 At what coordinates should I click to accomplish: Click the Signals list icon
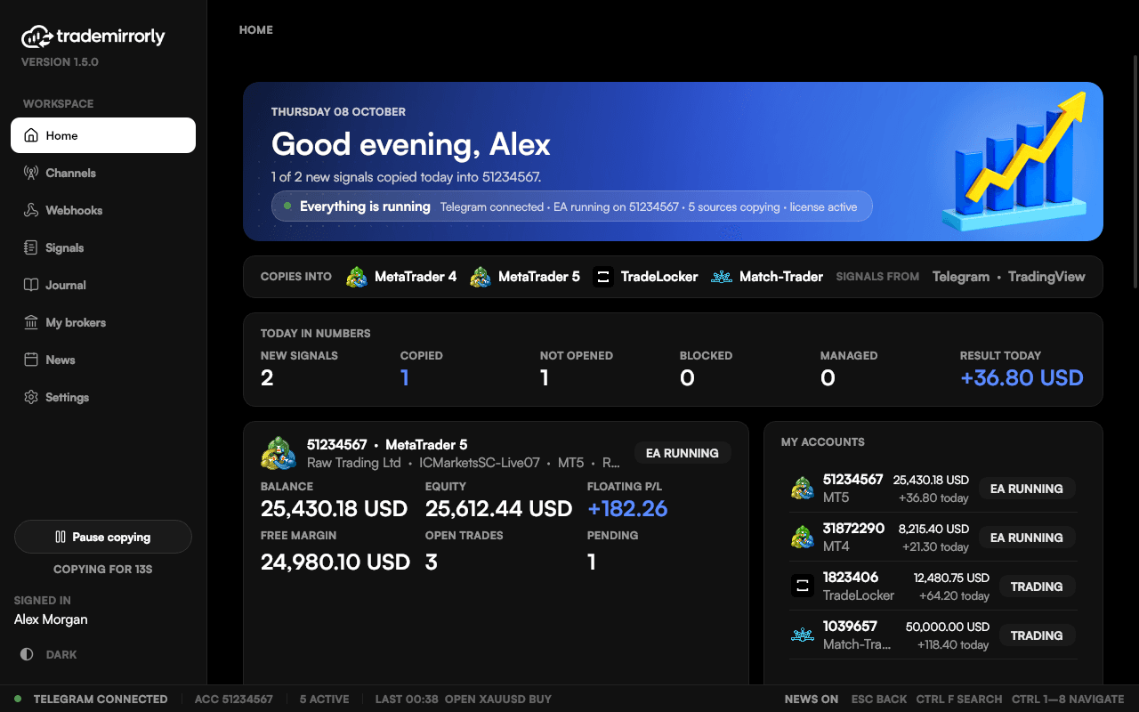pyautogui.click(x=31, y=247)
